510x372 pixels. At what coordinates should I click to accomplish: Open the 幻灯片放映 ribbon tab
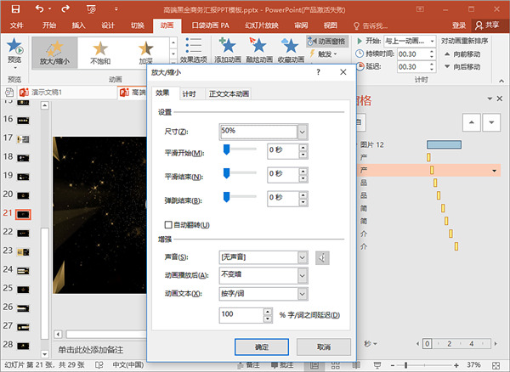(x=262, y=25)
